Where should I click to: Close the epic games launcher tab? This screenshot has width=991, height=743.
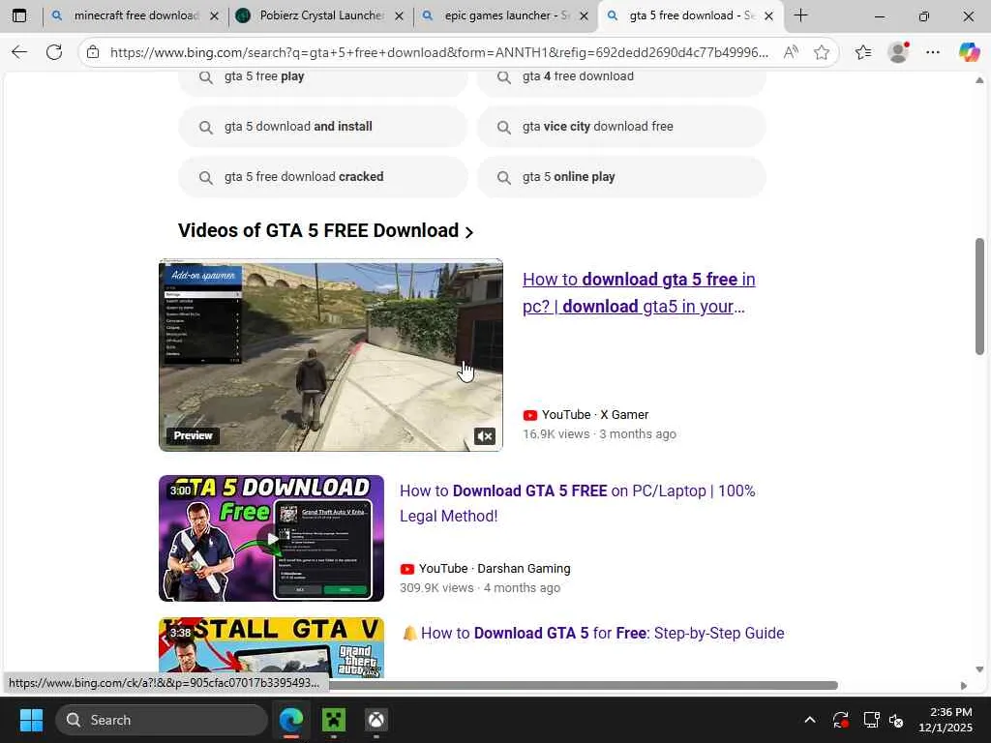click(x=585, y=15)
